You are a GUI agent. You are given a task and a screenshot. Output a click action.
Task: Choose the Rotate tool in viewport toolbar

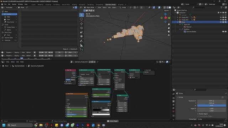(82, 28)
